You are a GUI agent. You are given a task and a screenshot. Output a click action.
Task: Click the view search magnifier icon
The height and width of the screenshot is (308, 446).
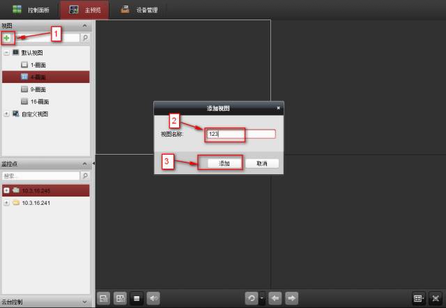click(85, 38)
